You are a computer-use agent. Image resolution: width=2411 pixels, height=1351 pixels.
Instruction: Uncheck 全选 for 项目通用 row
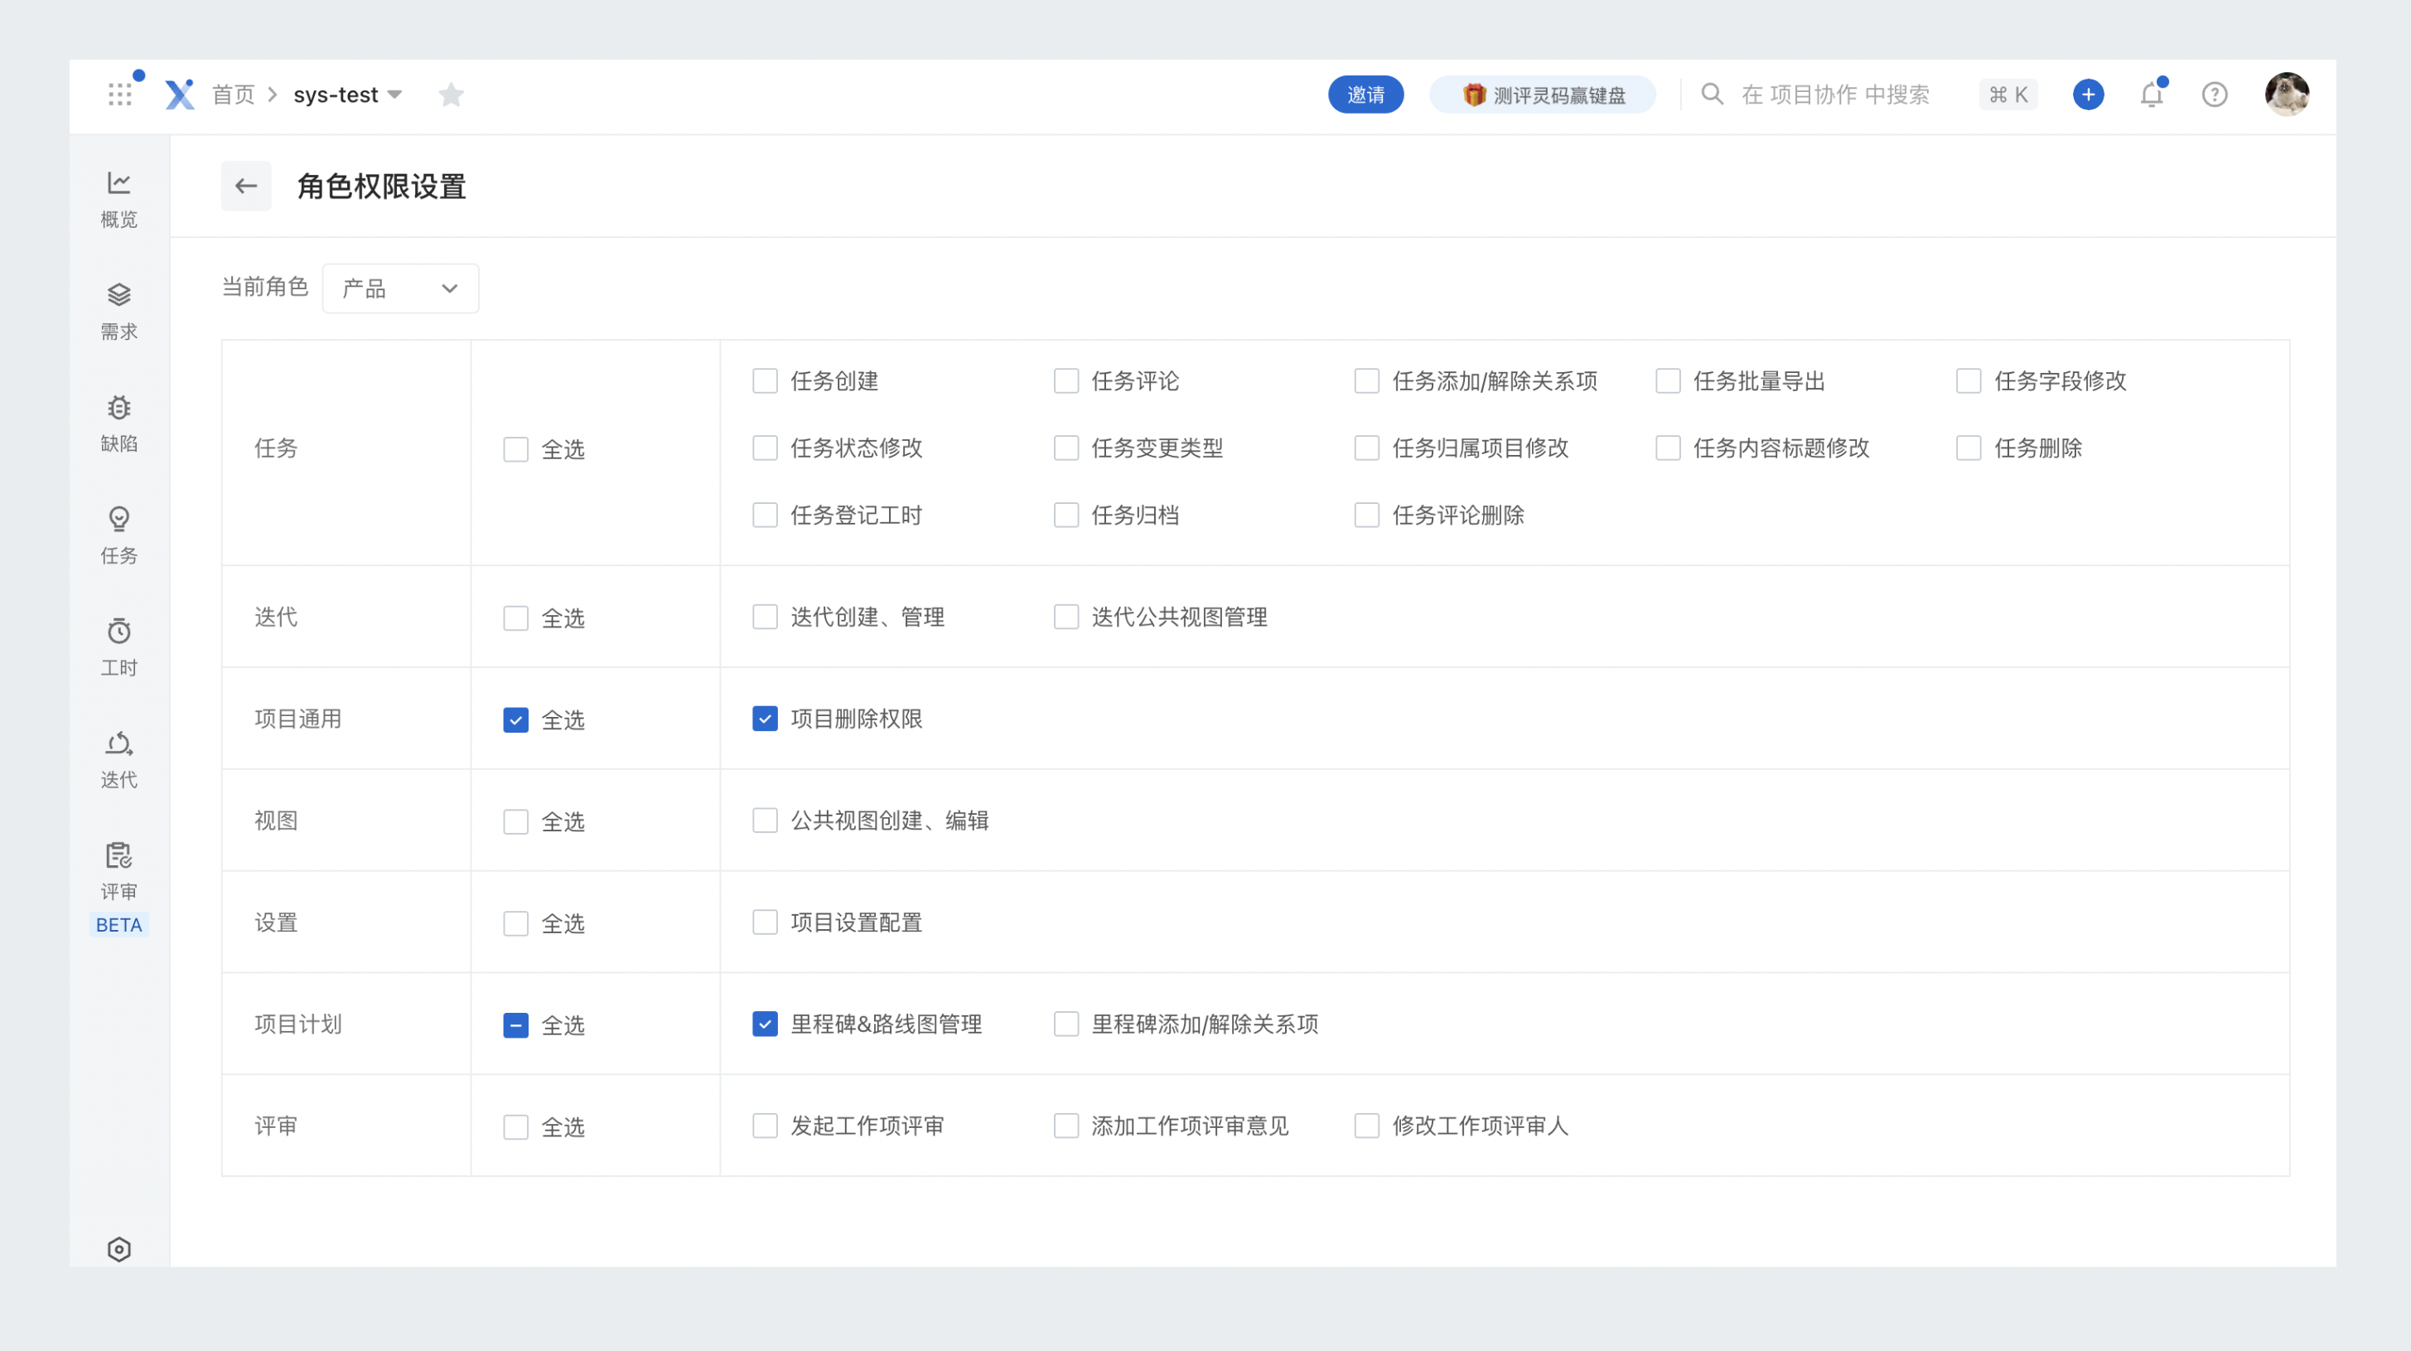point(515,720)
